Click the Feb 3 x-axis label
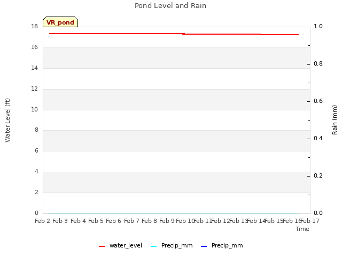The width and height of the screenshot is (342, 256). (x=60, y=221)
